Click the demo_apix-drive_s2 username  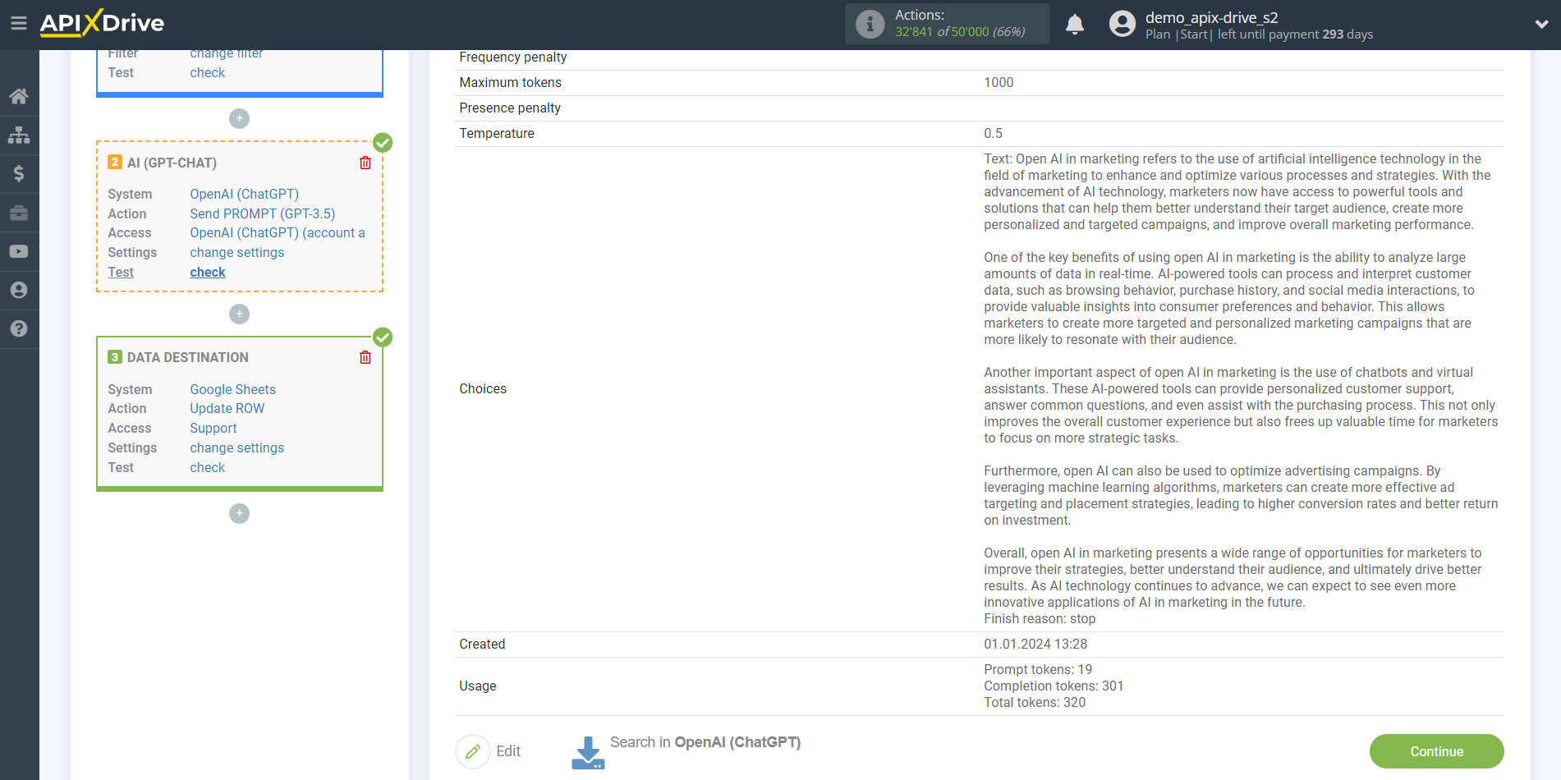[1211, 17]
